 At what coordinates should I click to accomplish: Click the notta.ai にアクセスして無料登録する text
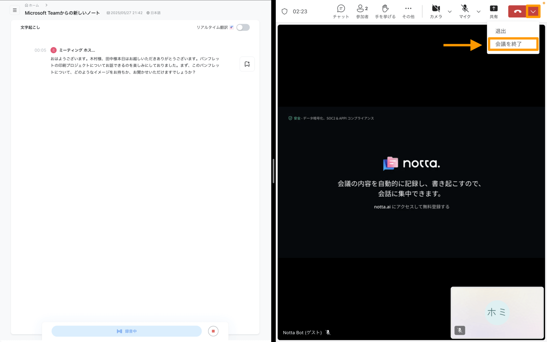(x=412, y=207)
